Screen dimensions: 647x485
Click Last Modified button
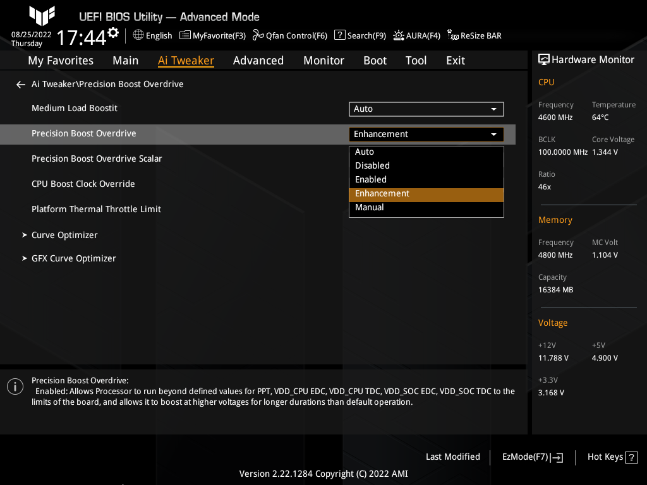click(x=452, y=457)
